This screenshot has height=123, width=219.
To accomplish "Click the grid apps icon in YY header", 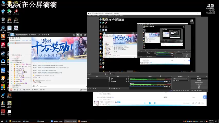I will (x=81, y=35).
